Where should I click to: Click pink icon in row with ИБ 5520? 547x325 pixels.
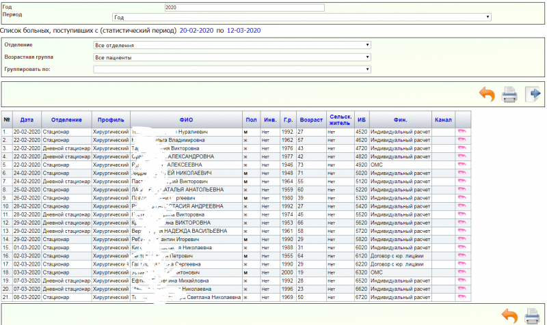462,214
